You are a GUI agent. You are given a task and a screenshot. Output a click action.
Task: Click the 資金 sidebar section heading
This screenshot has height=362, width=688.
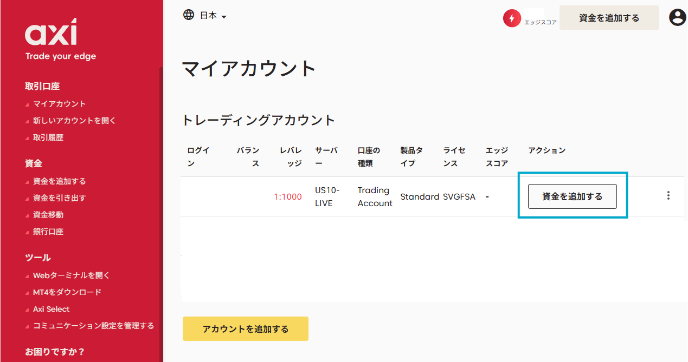point(34,163)
